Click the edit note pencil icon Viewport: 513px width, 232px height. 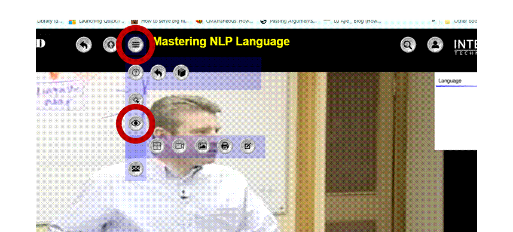tap(248, 146)
